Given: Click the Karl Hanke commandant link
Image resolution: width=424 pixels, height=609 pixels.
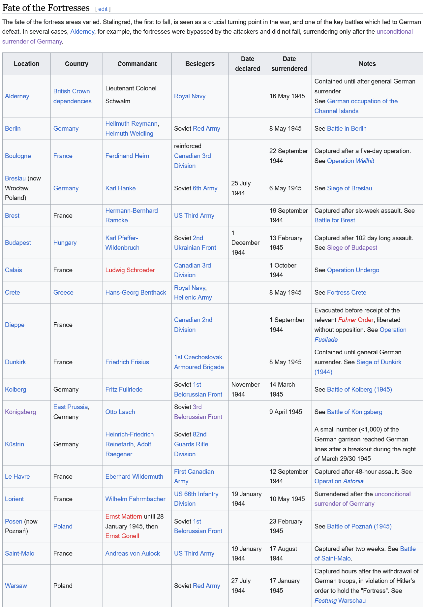Looking at the screenshot, I should 121,188.
